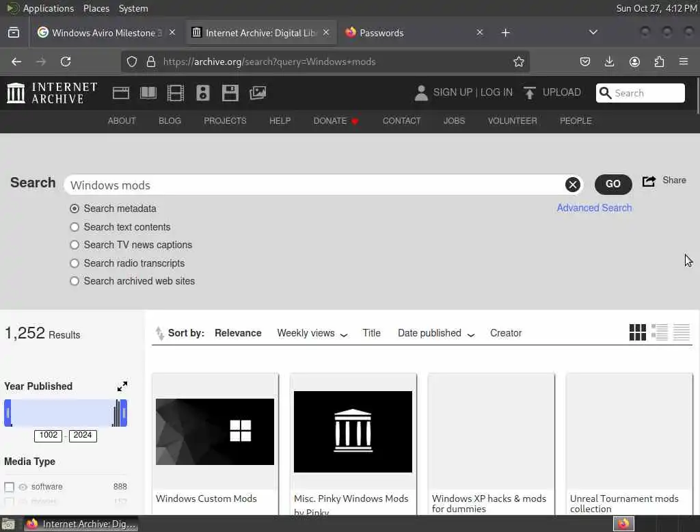Switch to compact list view

tap(682, 332)
